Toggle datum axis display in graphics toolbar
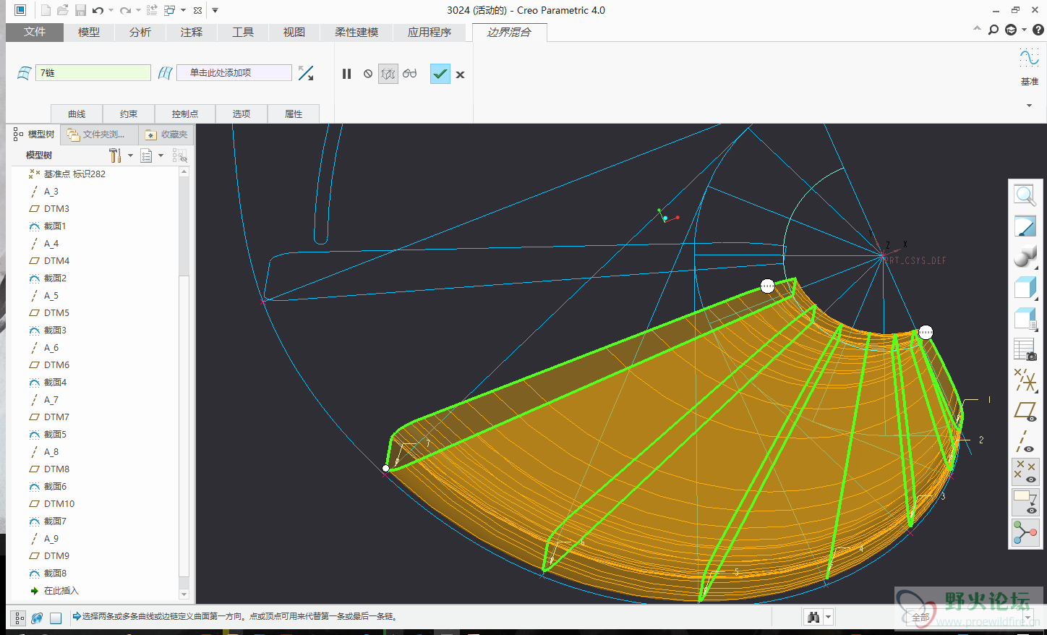The width and height of the screenshot is (1047, 635). (x=1025, y=441)
